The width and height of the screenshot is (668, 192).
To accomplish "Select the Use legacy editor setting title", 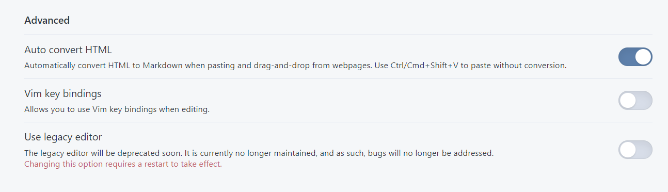I will pos(63,137).
